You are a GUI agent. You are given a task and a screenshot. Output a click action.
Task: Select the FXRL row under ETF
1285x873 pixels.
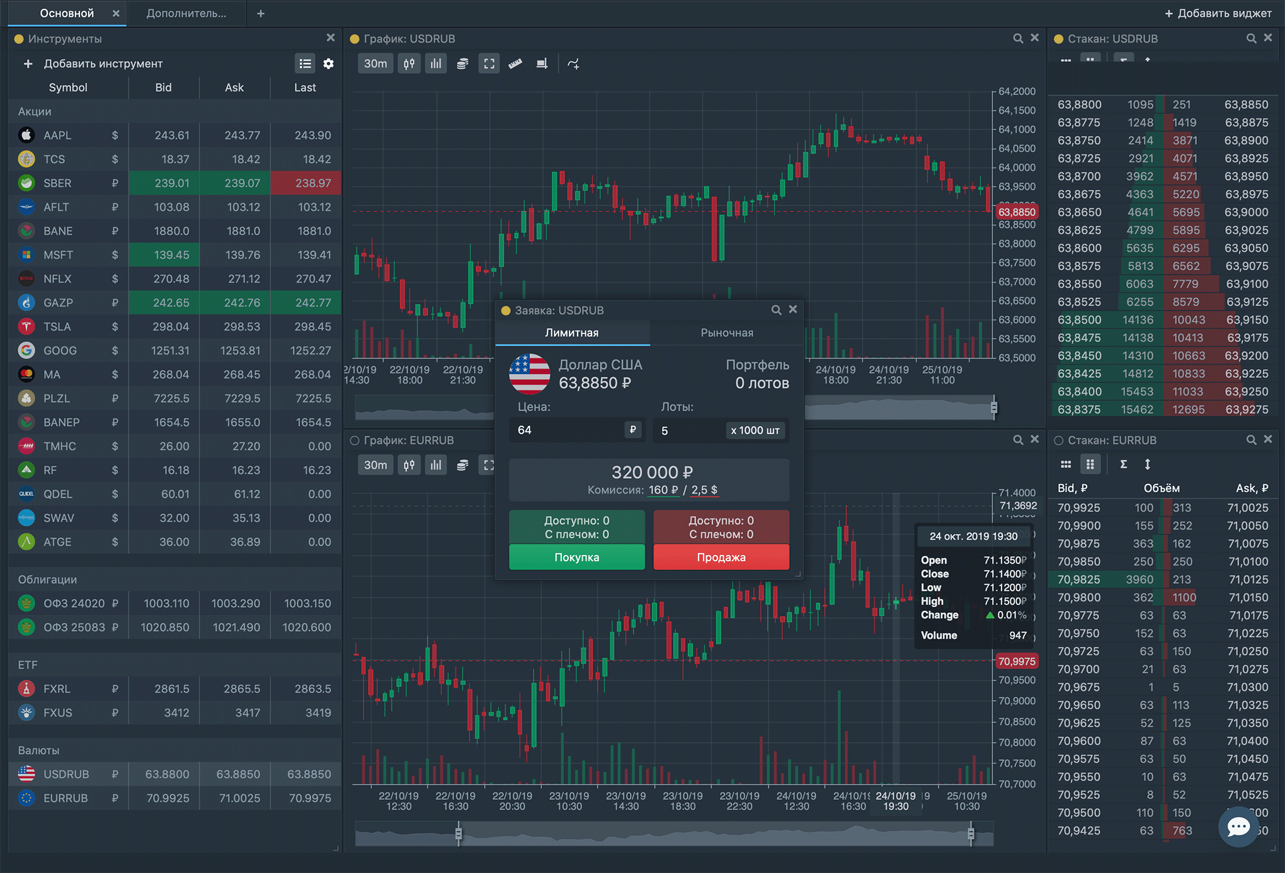[175, 689]
